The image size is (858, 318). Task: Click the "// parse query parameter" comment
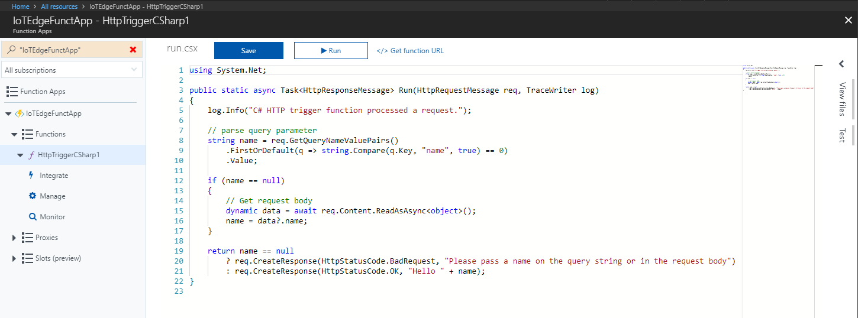coord(262,131)
